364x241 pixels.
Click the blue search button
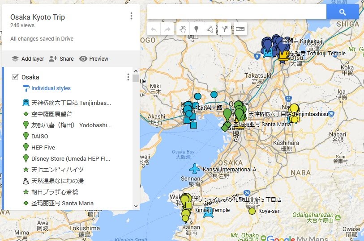pyautogui.click(x=343, y=12)
